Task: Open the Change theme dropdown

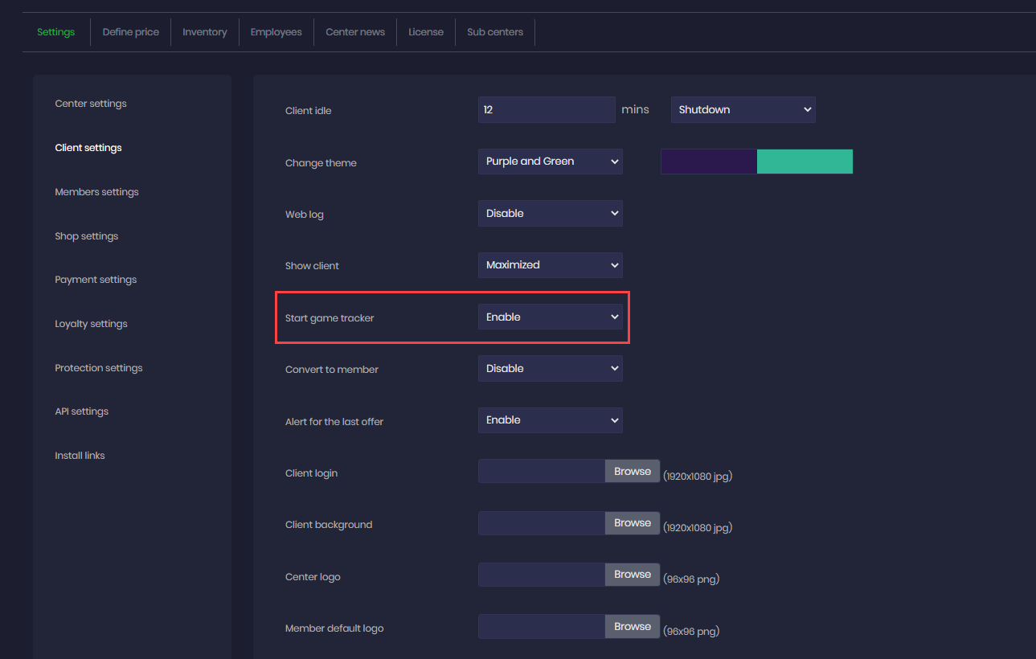Action: (x=550, y=162)
